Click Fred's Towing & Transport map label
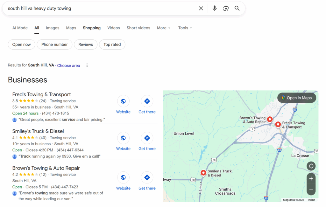The image size is (326, 207). point(294,125)
